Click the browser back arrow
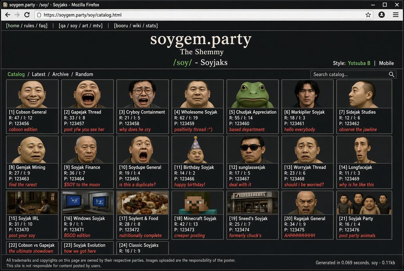Viewport: 404px width, 271px height. 8,15
